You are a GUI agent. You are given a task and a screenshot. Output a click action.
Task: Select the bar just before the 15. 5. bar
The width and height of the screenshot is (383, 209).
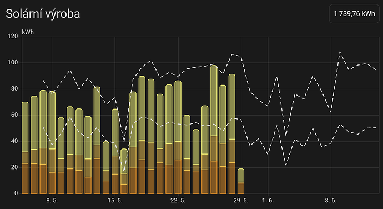coord(106,167)
